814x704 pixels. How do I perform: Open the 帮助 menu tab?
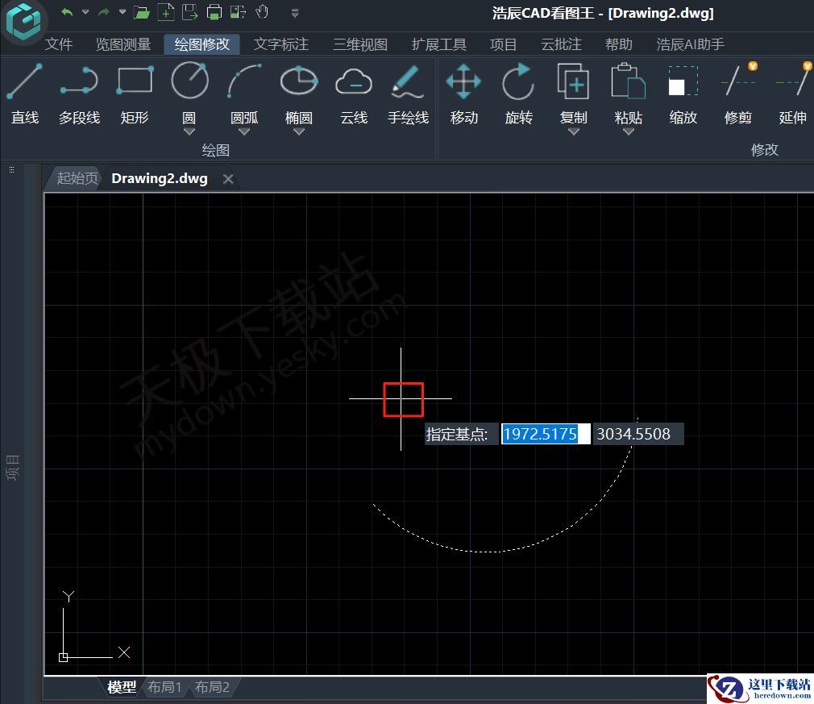tap(619, 44)
